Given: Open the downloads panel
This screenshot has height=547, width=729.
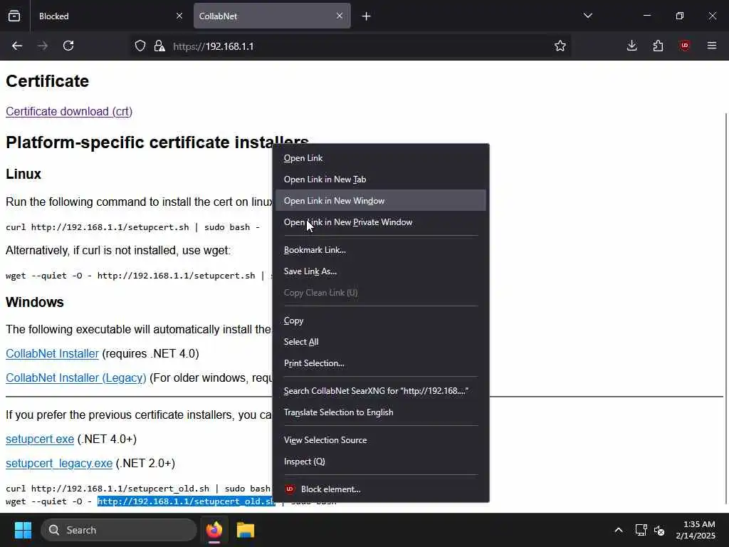Looking at the screenshot, I should click(x=631, y=46).
